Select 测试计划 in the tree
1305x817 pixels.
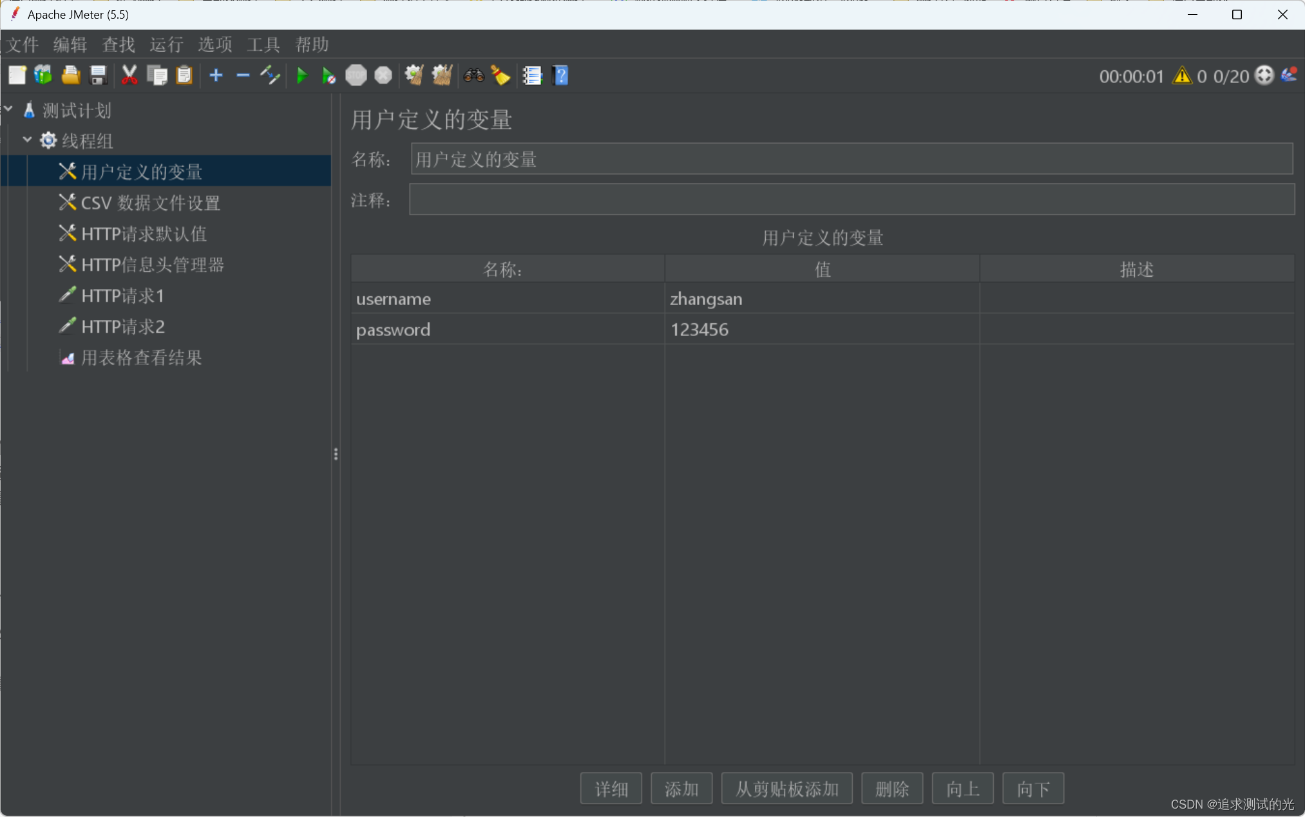(77, 110)
